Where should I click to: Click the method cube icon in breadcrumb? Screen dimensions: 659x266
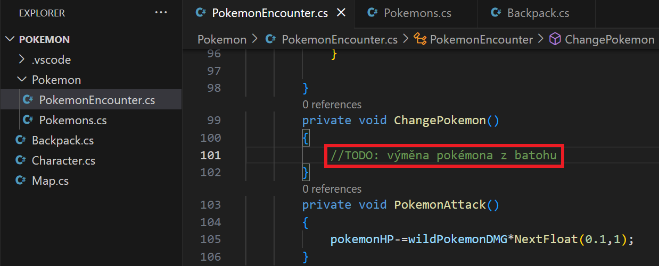tap(555, 40)
